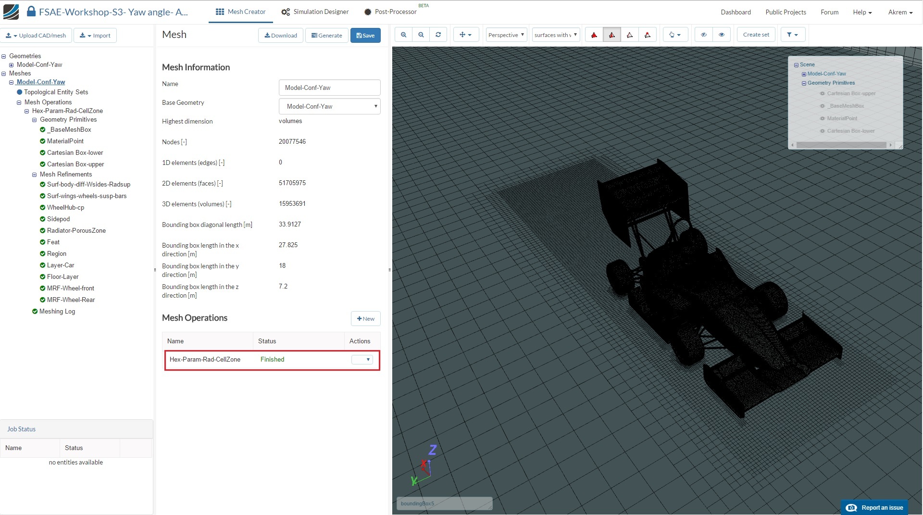Click the zoom in magnifier icon

403,35
